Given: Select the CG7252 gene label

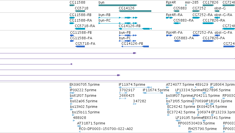Looking at the screenshot, I should tap(199, 8).
